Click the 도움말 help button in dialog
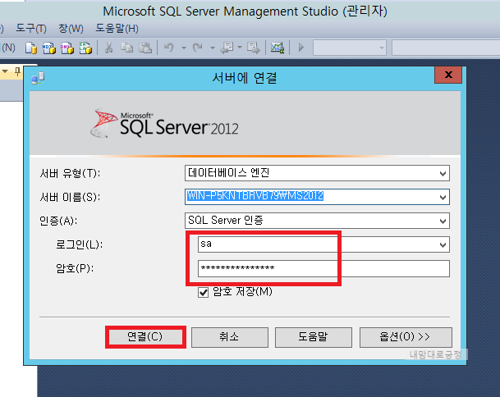 pos(314,337)
